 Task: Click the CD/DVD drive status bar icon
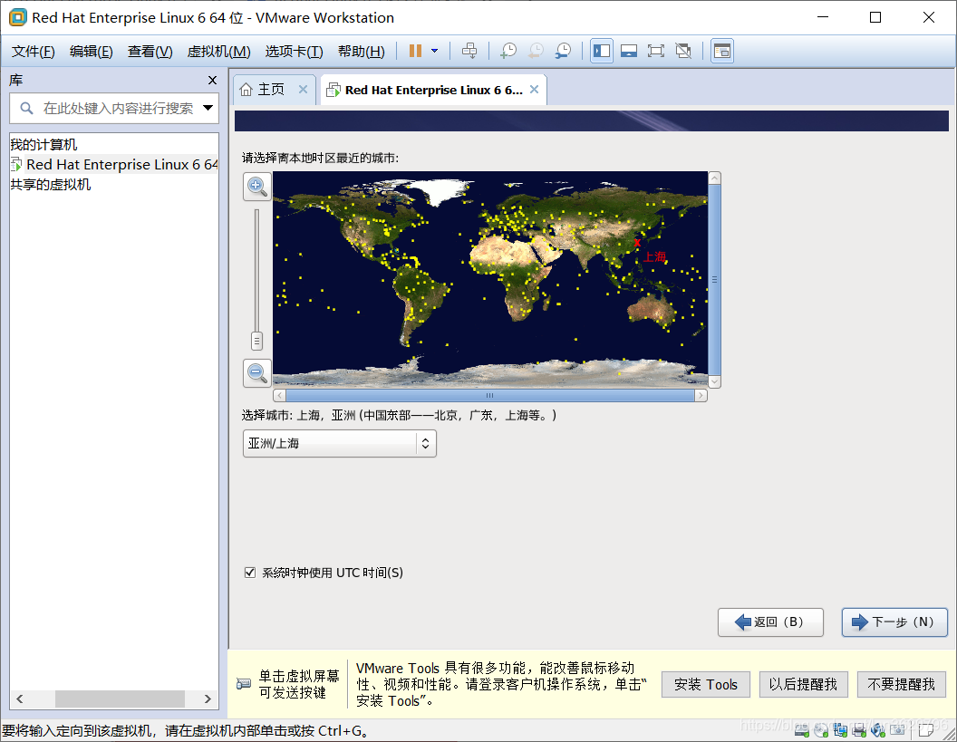[821, 730]
